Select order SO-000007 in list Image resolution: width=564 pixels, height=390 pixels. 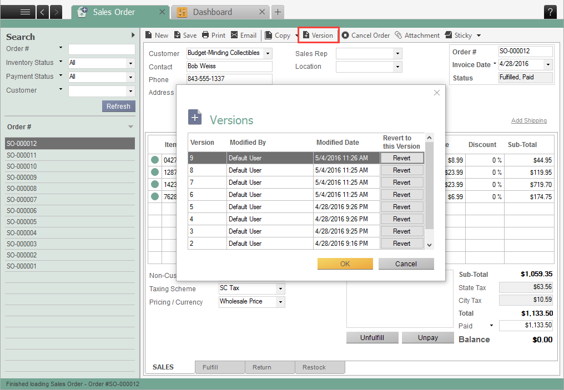point(70,200)
